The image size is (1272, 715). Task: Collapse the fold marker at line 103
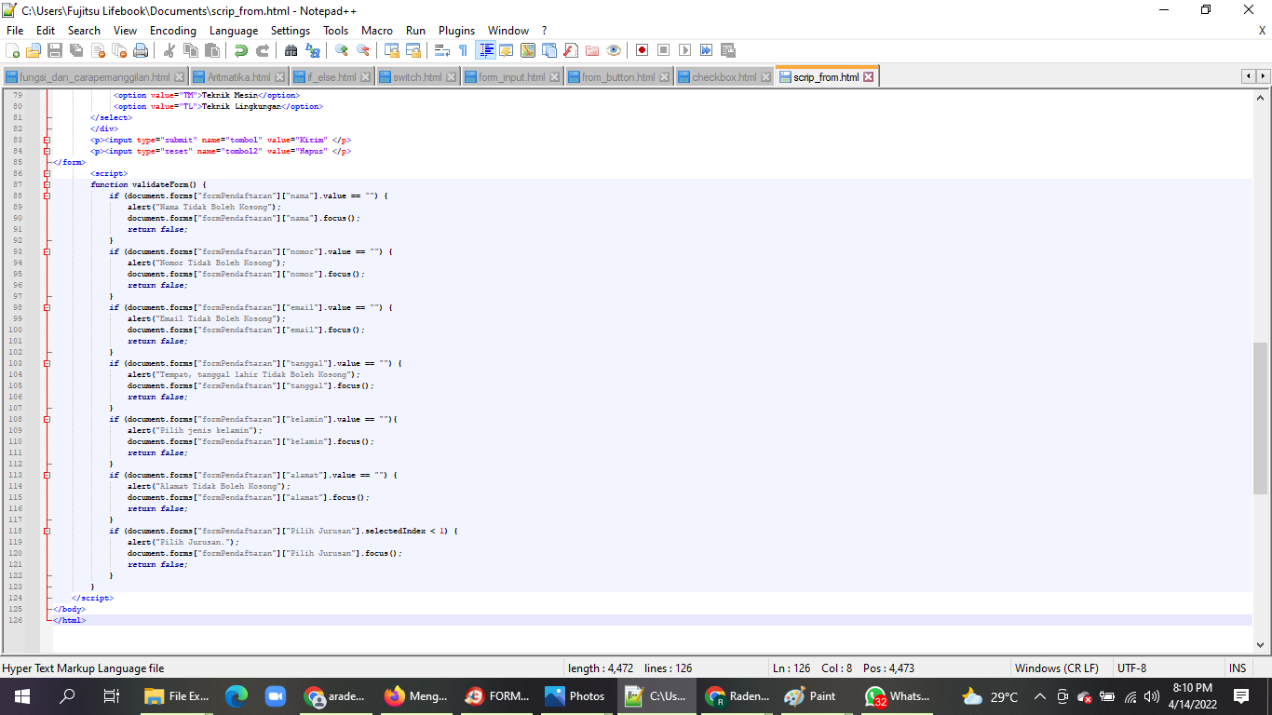(x=47, y=363)
